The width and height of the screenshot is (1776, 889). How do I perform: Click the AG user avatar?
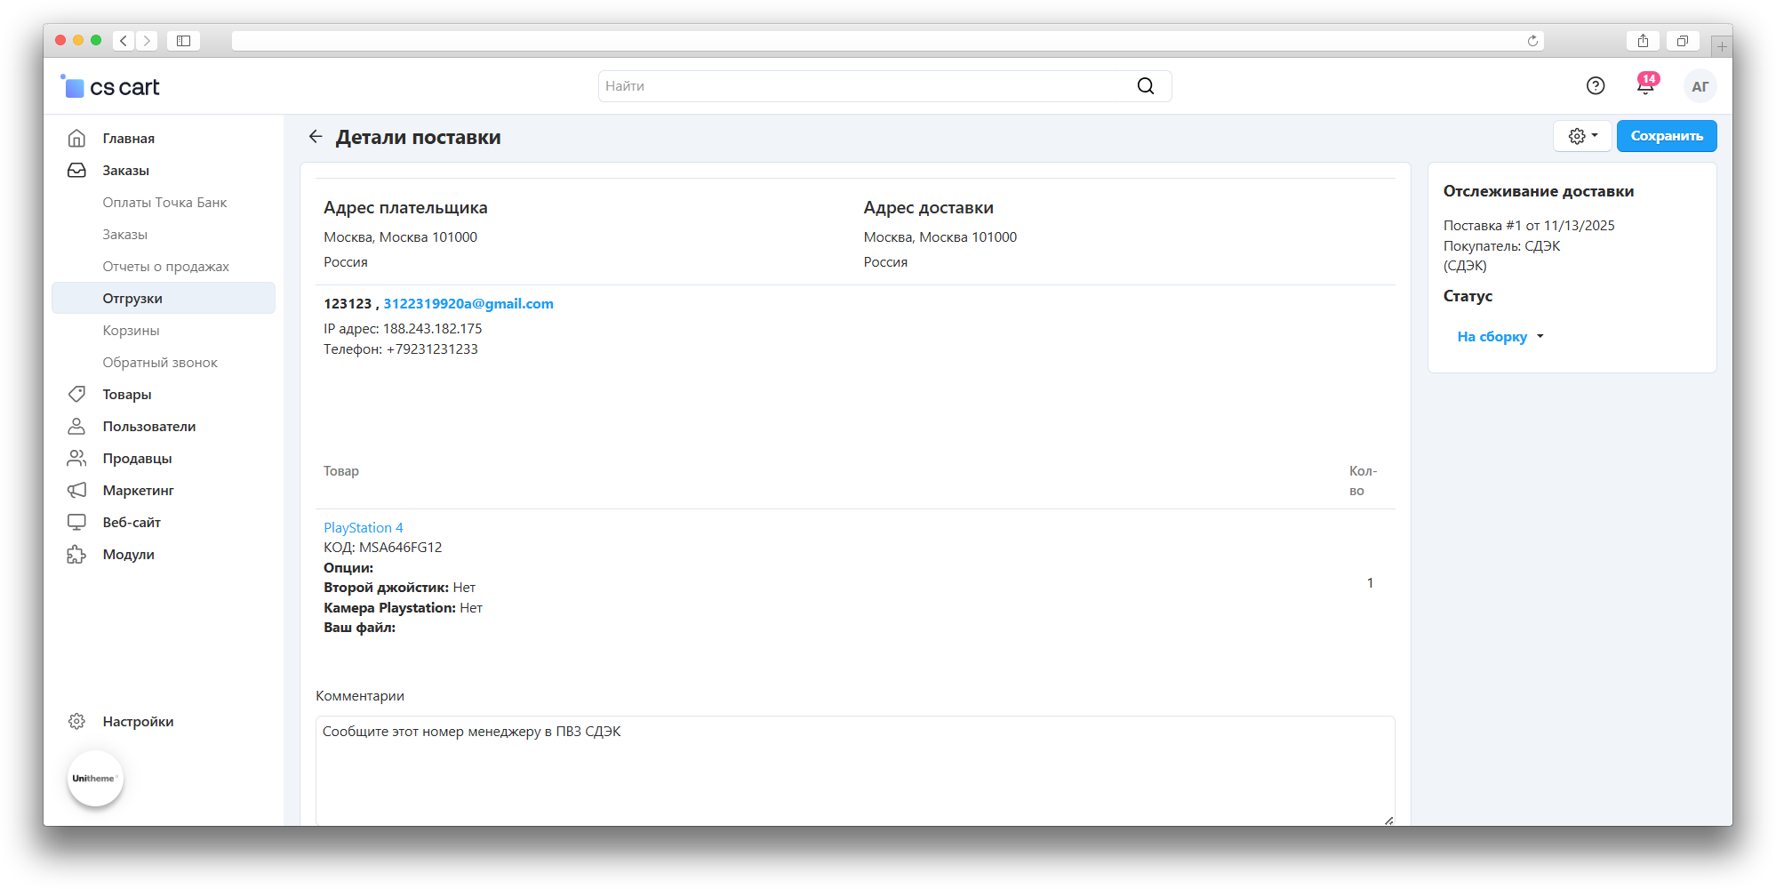(x=1700, y=86)
